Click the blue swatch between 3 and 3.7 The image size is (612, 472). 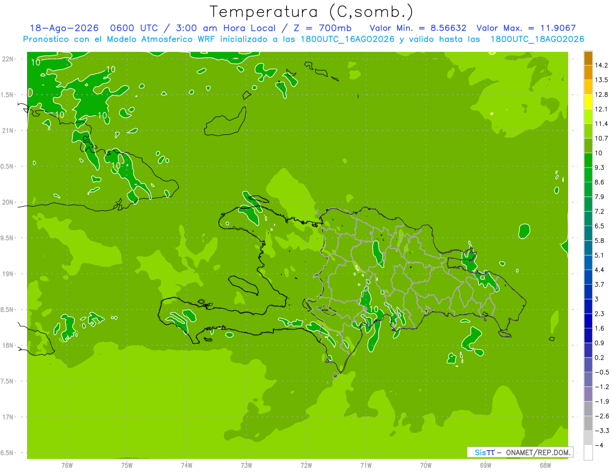click(588, 292)
